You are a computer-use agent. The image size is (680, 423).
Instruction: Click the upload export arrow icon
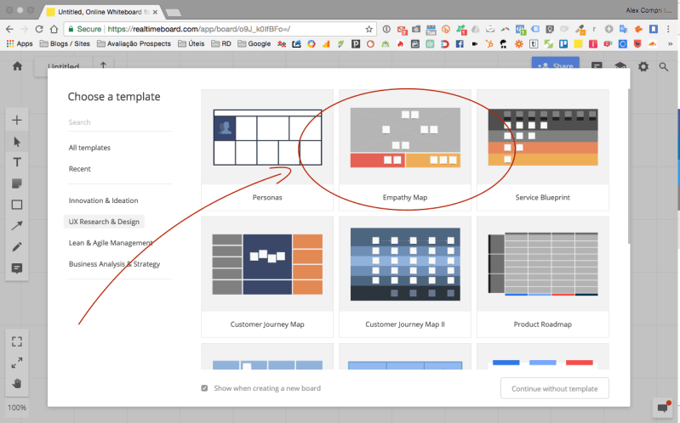coord(103,65)
